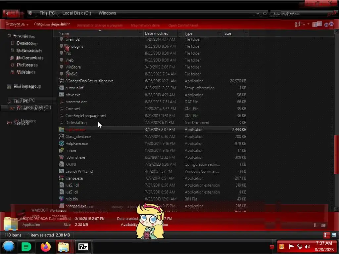
Task: Sort by Date modified column
Action: [x=157, y=33]
